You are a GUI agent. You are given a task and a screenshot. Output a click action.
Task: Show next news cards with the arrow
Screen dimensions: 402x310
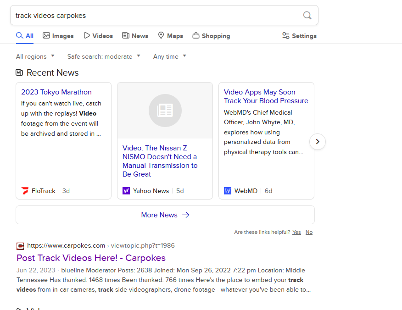point(318,142)
